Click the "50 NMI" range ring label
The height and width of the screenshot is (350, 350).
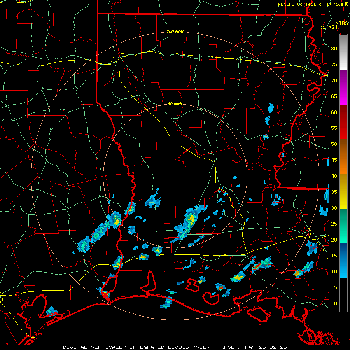(175, 104)
